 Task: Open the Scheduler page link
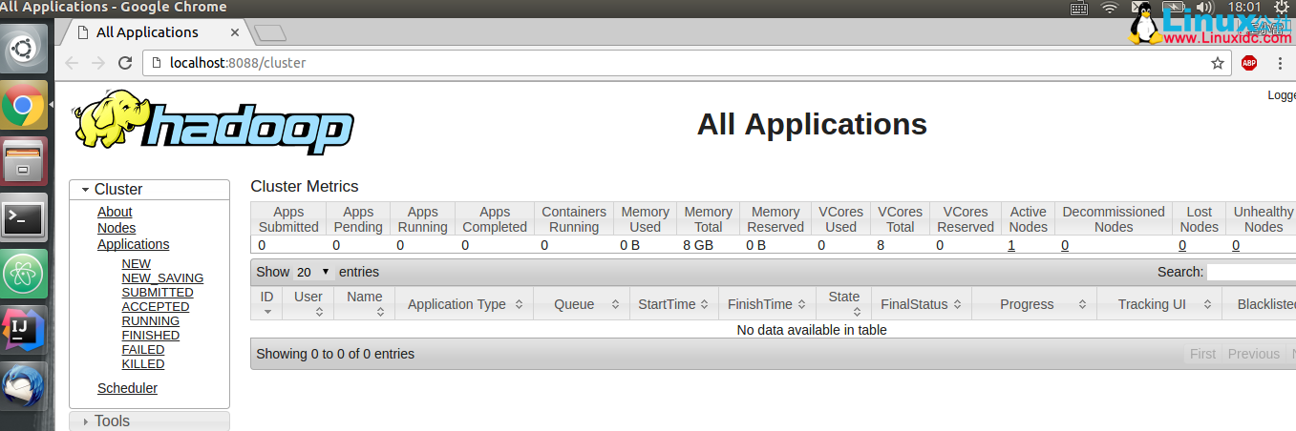(x=127, y=388)
